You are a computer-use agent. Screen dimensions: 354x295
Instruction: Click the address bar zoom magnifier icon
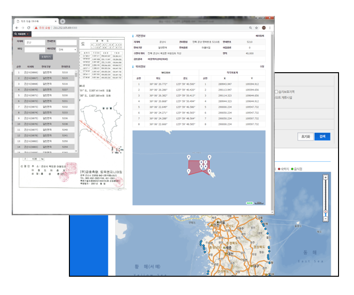[250, 28]
